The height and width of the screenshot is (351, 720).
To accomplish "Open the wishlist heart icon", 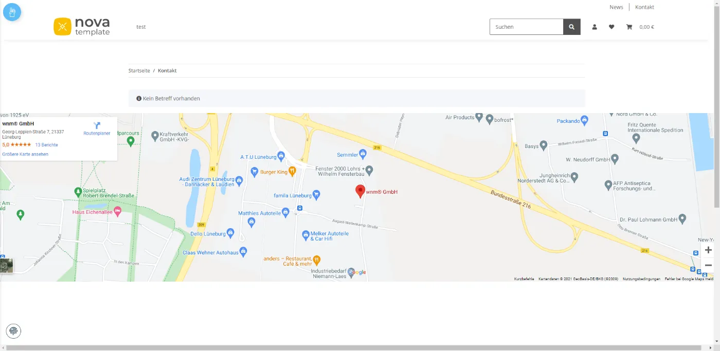I will (x=611, y=27).
